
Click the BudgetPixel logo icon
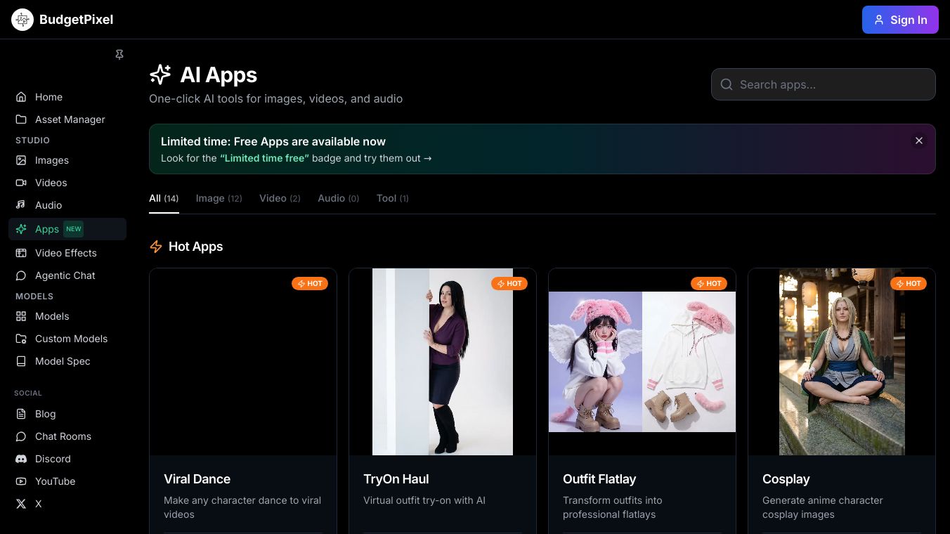tap(22, 20)
